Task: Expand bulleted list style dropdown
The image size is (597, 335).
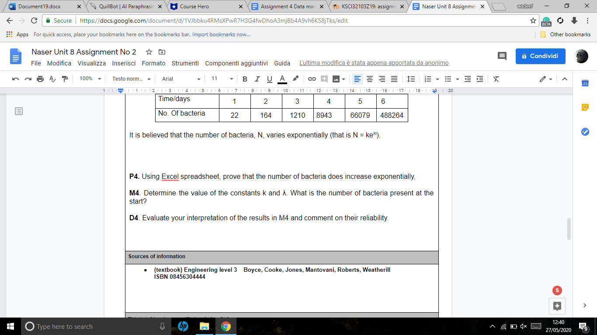Action: [458, 79]
